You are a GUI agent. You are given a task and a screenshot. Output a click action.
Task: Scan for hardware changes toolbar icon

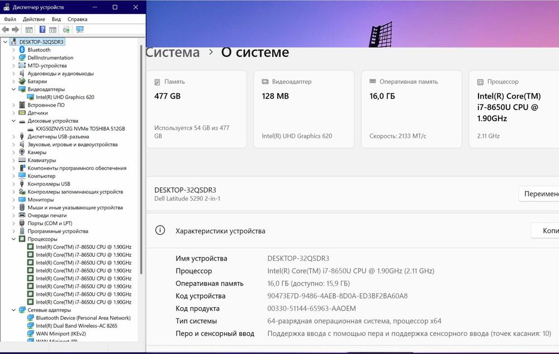click(80, 30)
